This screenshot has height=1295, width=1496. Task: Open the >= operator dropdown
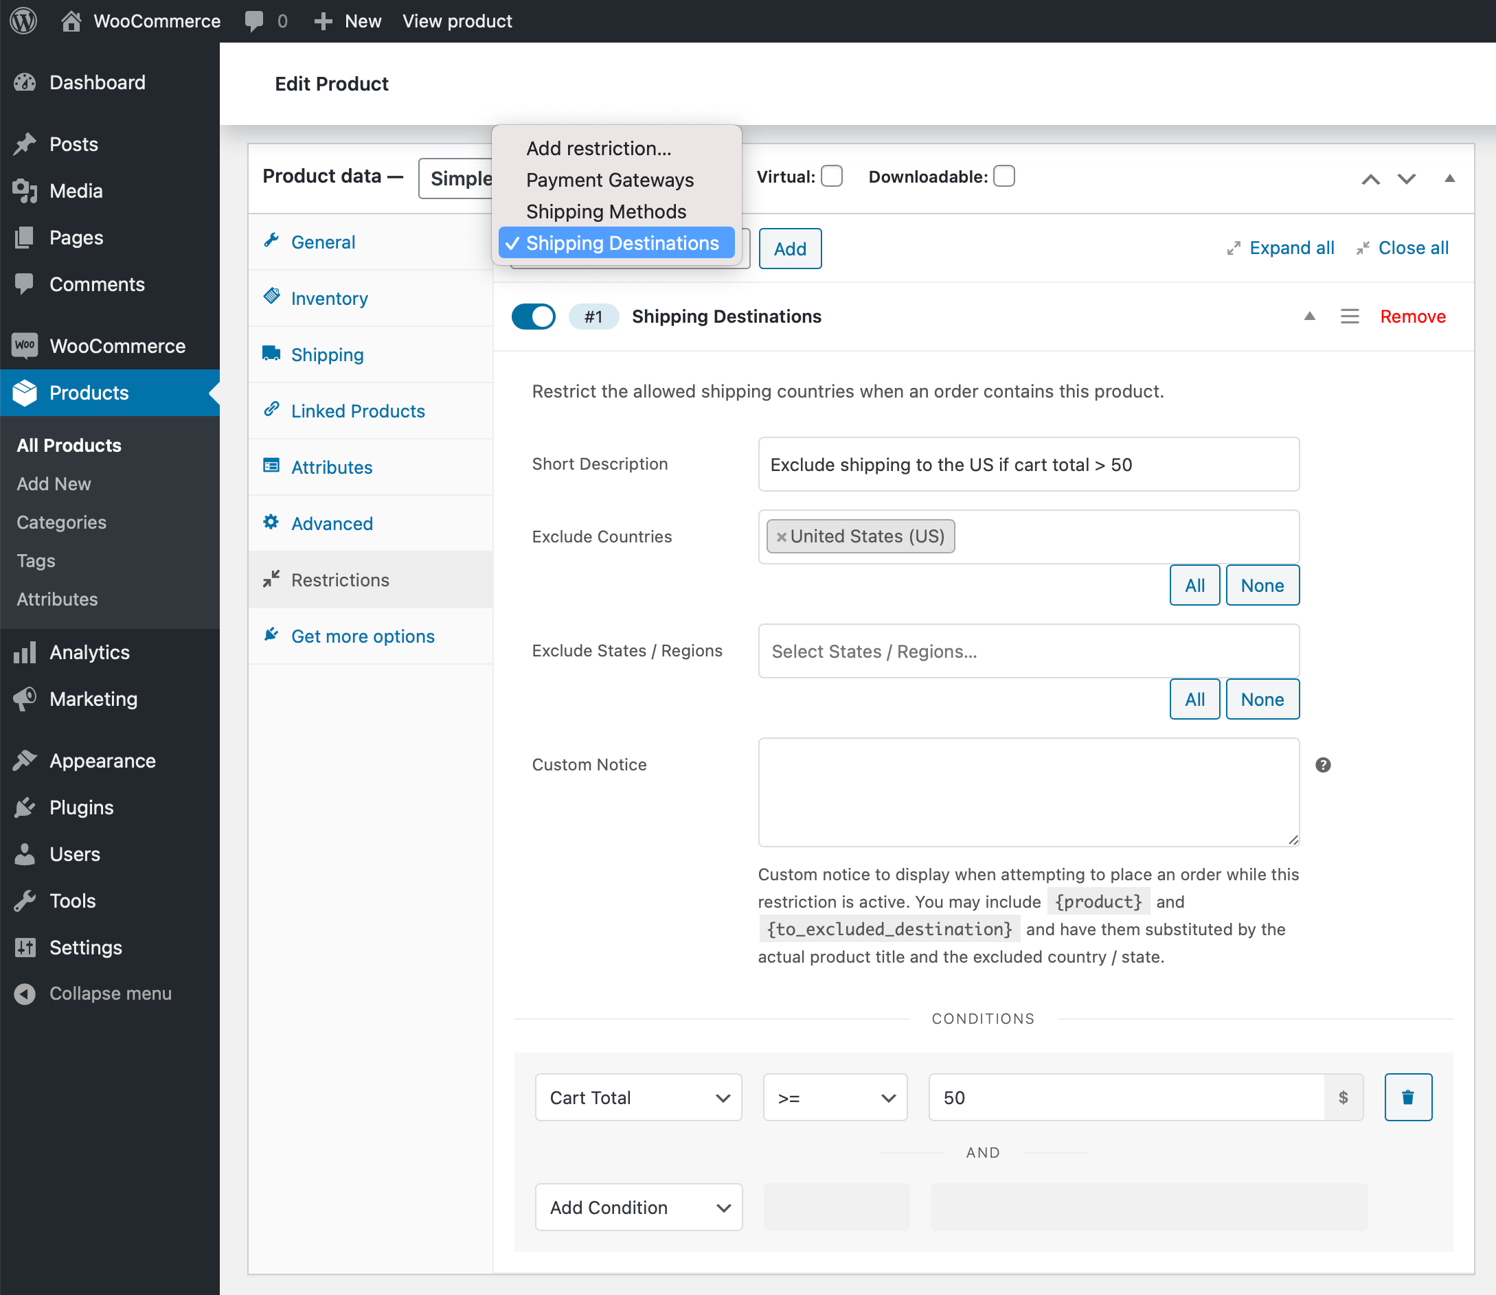coord(835,1098)
